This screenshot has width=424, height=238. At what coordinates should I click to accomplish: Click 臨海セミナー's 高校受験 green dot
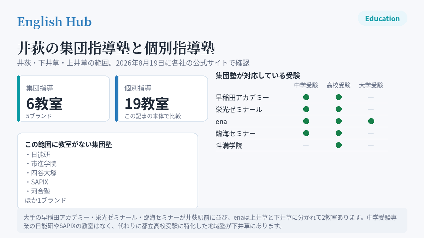[338, 133]
